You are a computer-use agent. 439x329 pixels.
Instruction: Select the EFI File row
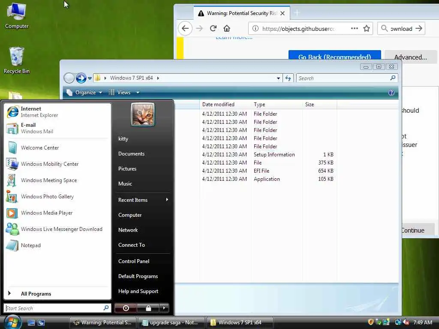point(268,170)
